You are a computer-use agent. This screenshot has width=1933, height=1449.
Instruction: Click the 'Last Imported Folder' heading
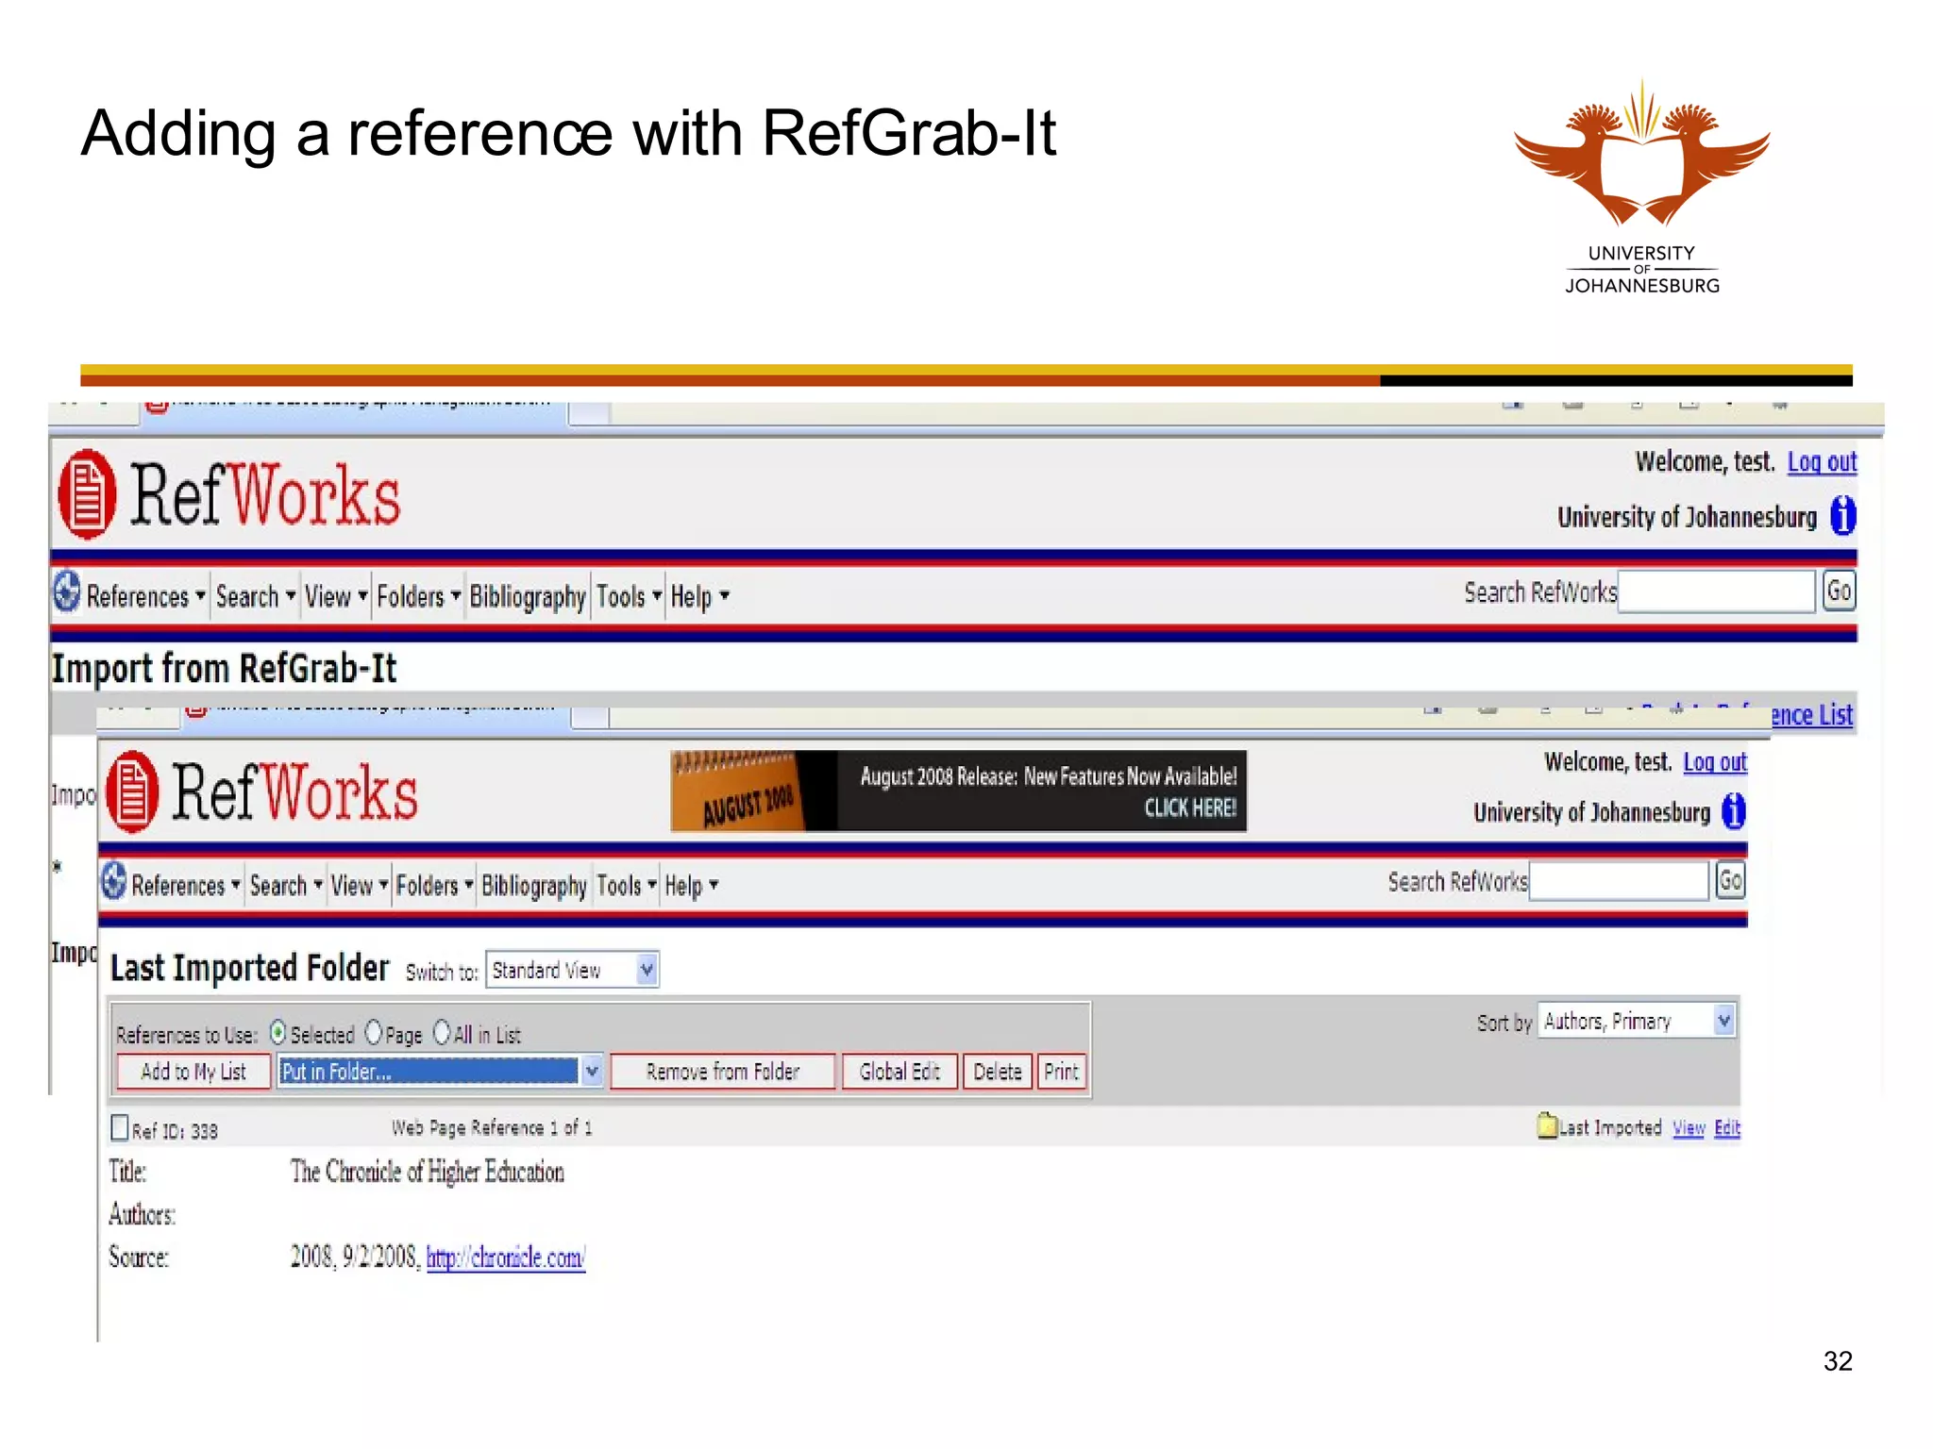[249, 968]
